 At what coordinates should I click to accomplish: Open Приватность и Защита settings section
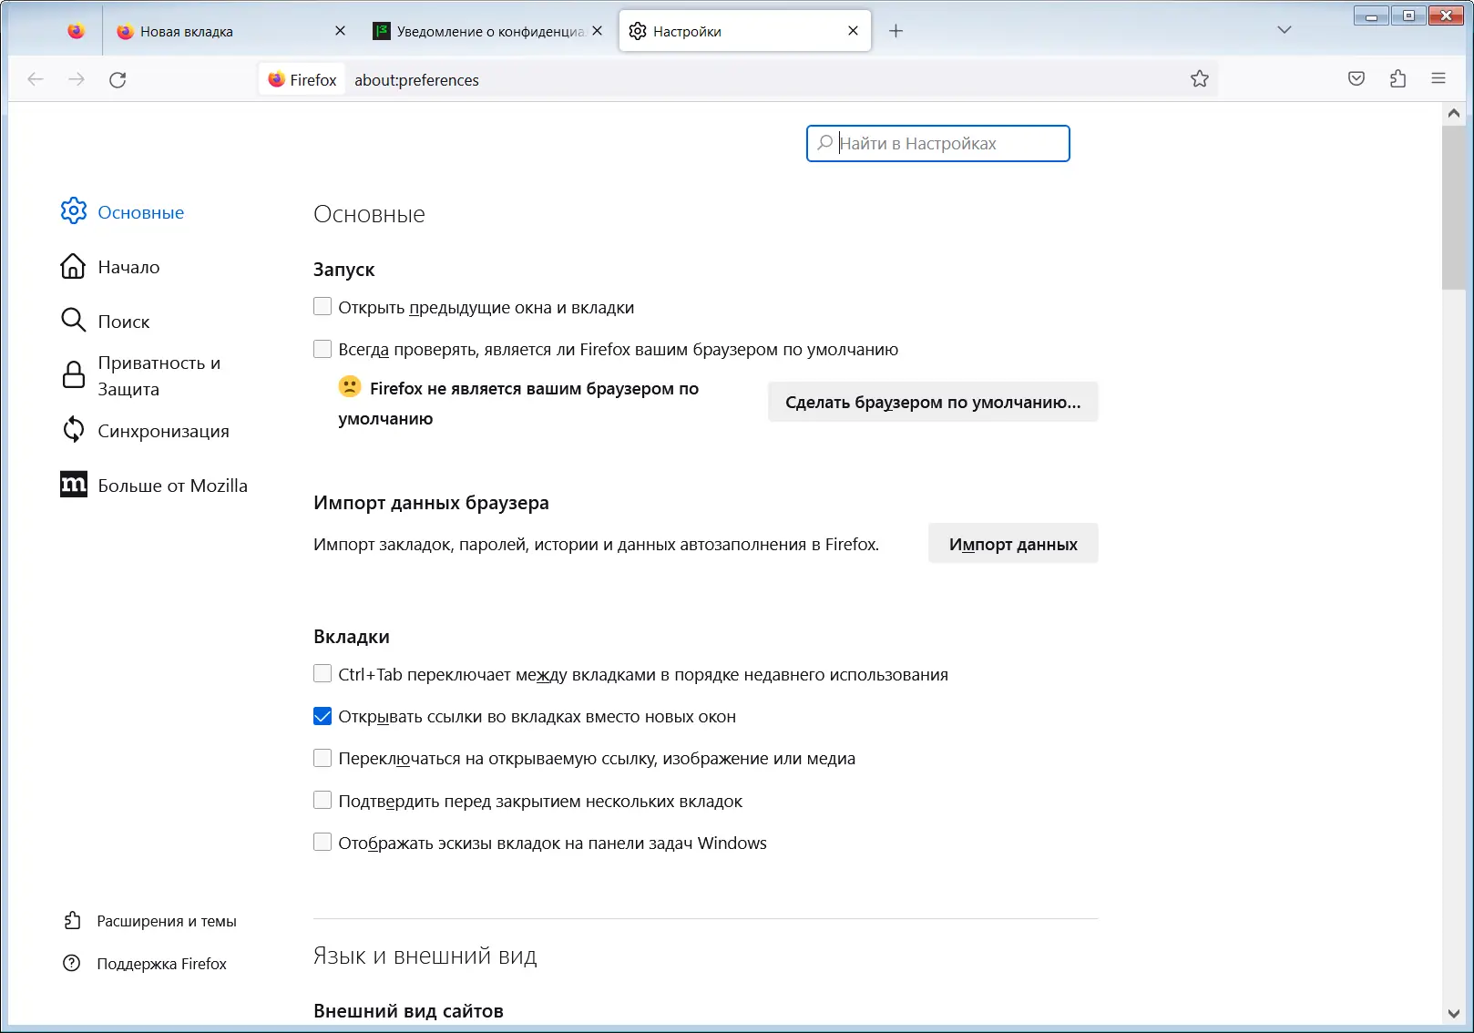click(158, 375)
